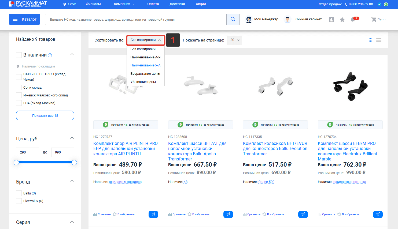Image resolution: width=398 pixels, height=229 pixels.
Task: Sort by Наименование Я-А
Action: [146, 65]
